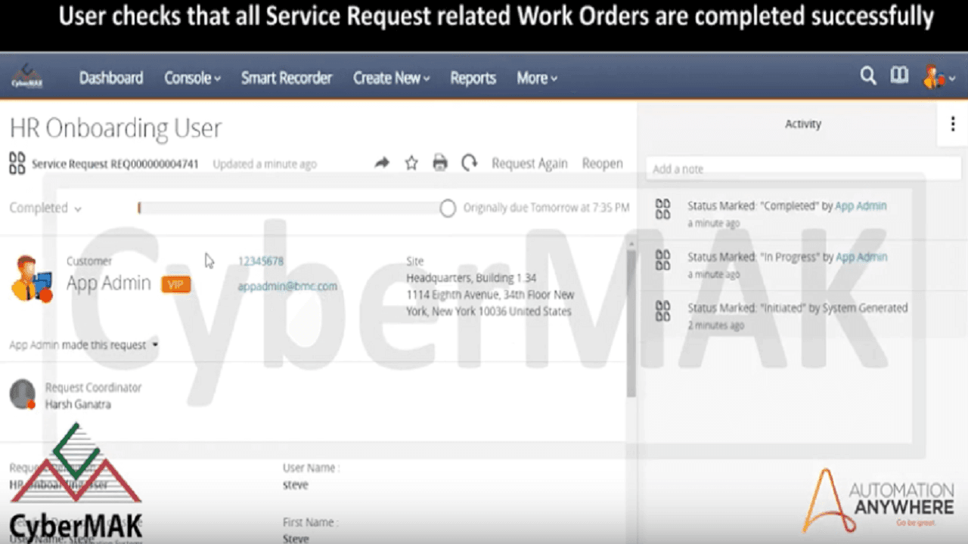The height and width of the screenshot is (544, 968).
Task: Click "Updated a minute ago" text
Action: [x=265, y=163]
